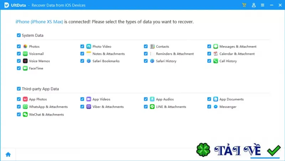The height and width of the screenshot is (161, 285).
Task: Toggle the FaceTime checkbox
Action: [19, 68]
